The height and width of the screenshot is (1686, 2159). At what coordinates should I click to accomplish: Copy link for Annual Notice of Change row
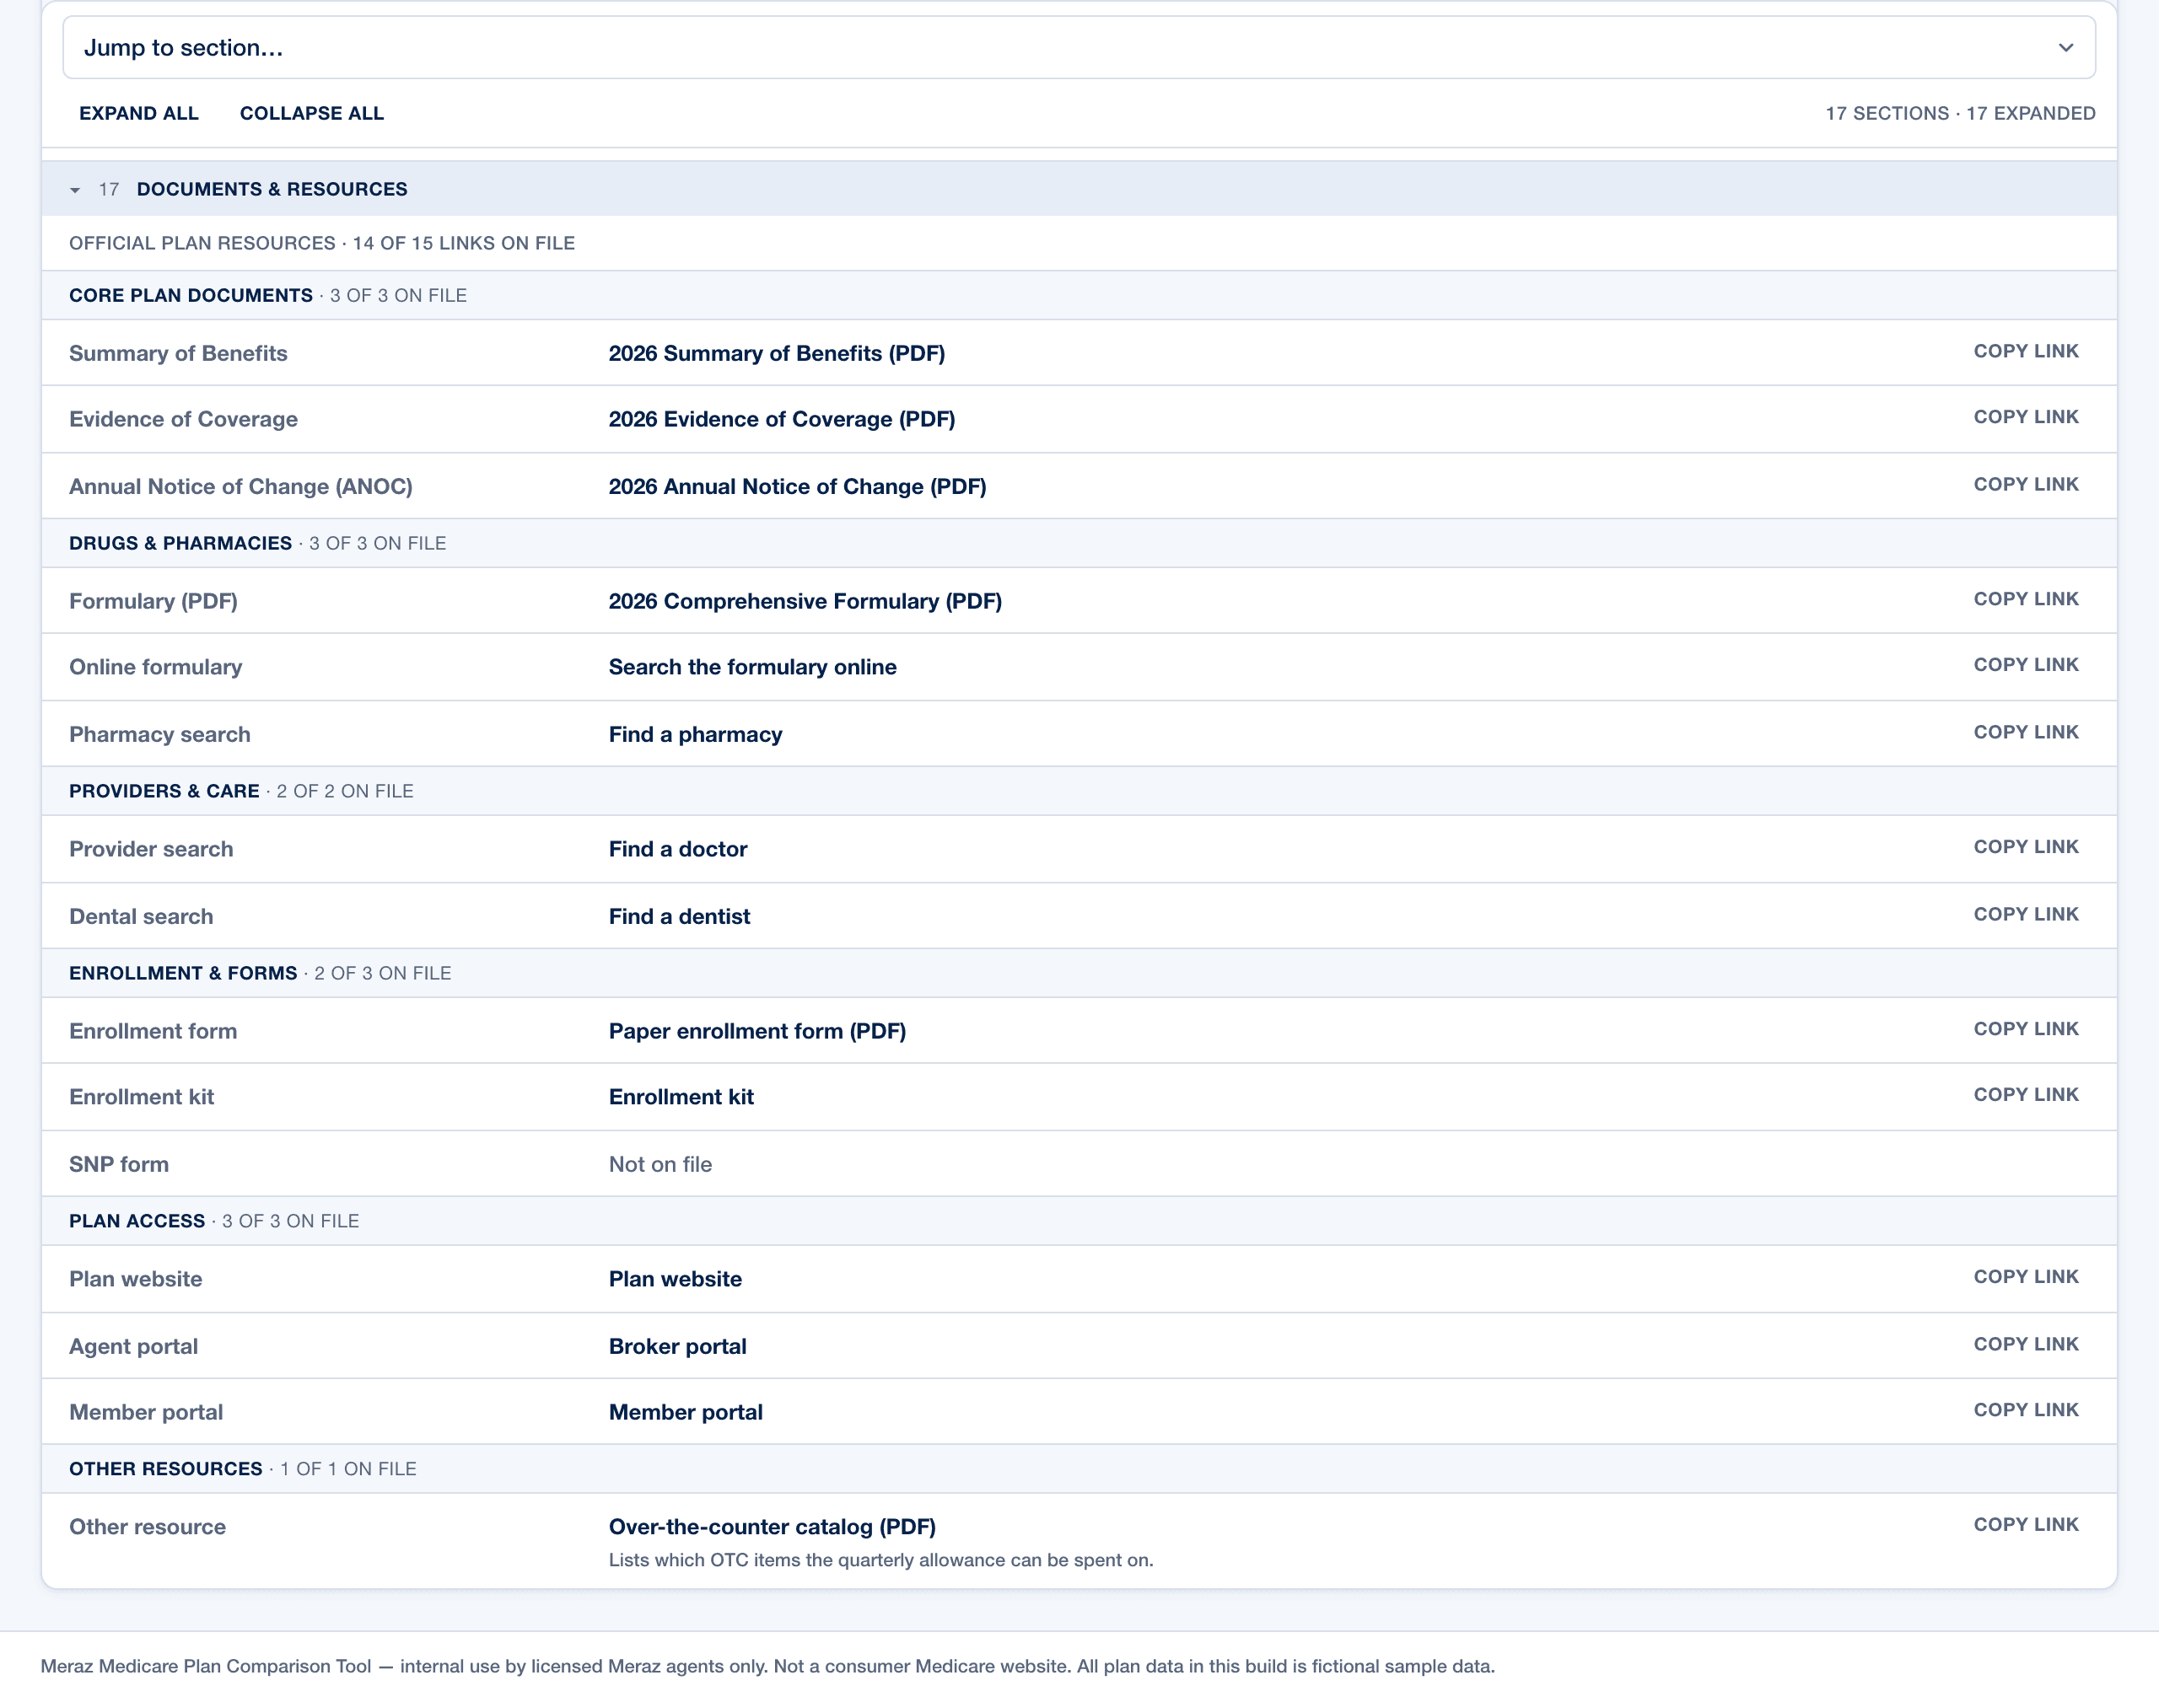coord(2026,484)
